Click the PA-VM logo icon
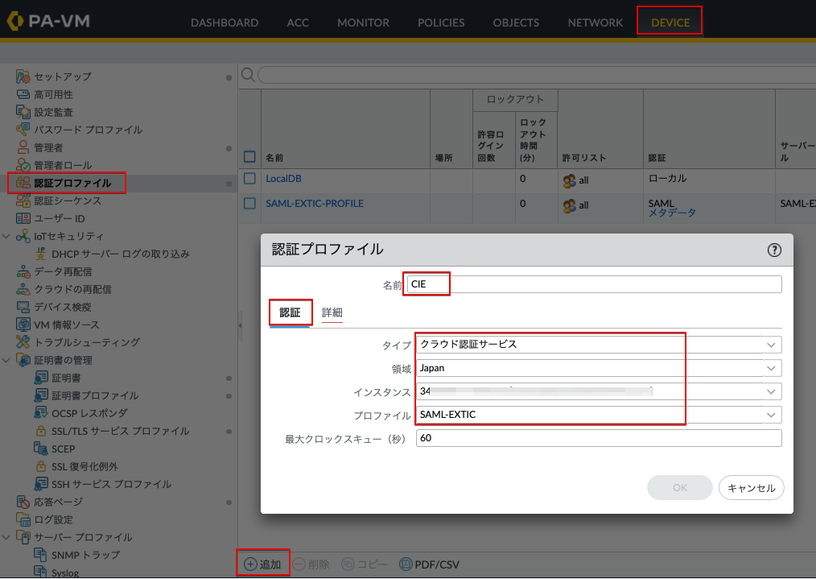Image resolution: width=816 pixels, height=579 pixels. (x=15, y=21)
